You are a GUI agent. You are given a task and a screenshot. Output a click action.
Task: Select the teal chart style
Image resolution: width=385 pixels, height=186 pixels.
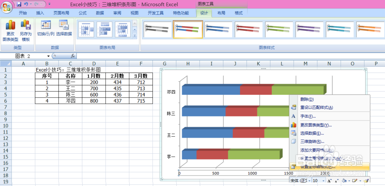[340, 30]
